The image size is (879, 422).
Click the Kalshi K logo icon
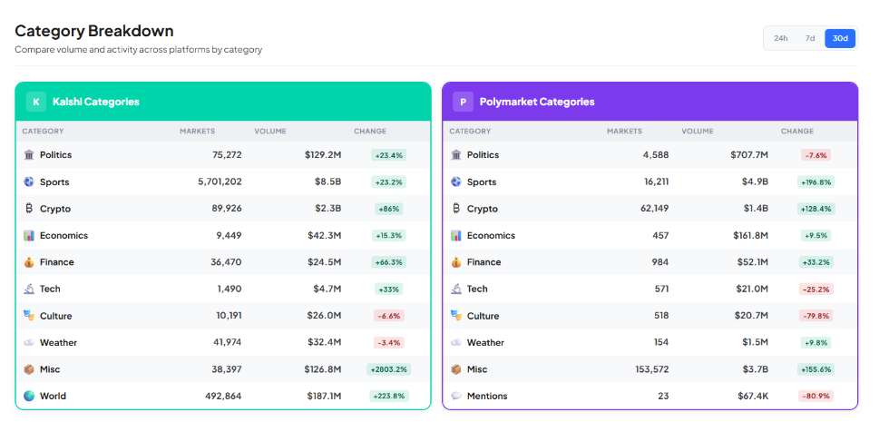[36, 102]
